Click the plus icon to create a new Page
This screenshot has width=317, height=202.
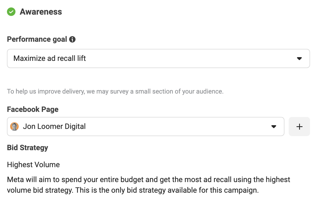pyautogui.click(x=299, y=127)
